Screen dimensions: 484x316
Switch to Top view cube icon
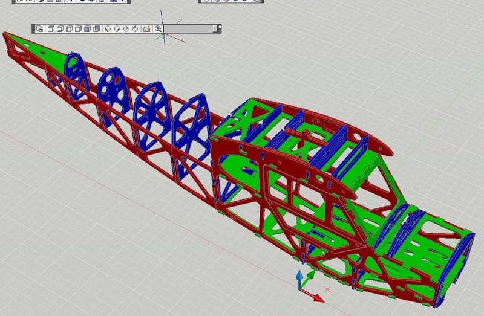point(51,29)
